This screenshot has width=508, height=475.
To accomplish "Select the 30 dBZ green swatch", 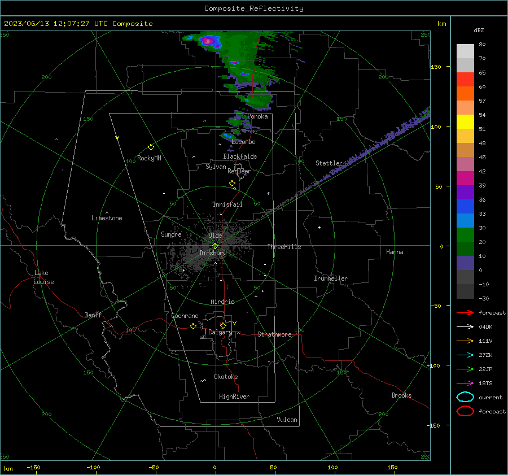I will point(465,235).
